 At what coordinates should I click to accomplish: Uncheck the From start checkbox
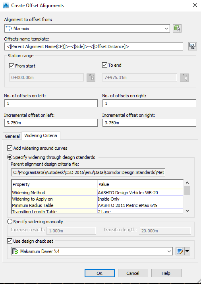click(12, 66)
